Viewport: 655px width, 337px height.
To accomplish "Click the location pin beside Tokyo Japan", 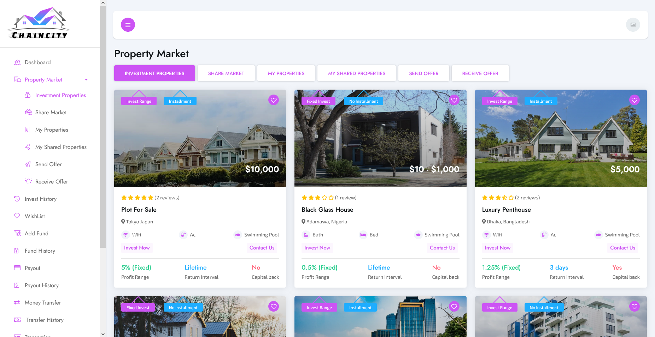I will click(x=123, y=222).
